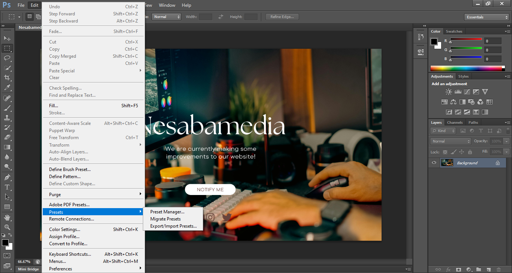The image size is (512, 273).
Task: Add a Brightness/Contrast adjustment
Action: pyautogui.click(x=449, y=91)
